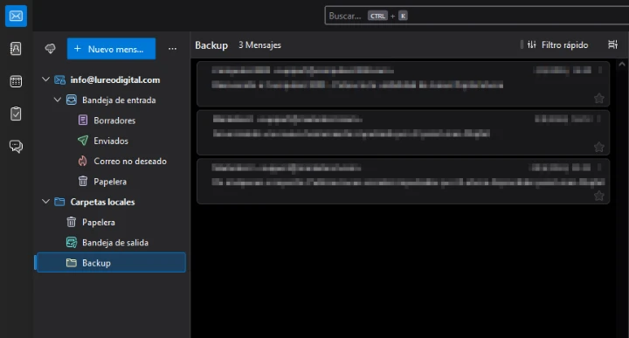629x338 pixels.
Task: Open the Mail space icon
Action: tap(16, 16)
